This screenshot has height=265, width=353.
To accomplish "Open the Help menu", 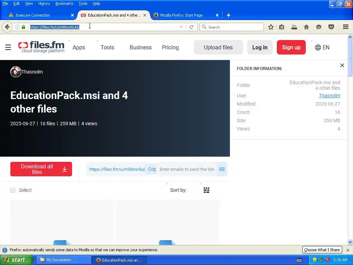I will tap(97, 3).
